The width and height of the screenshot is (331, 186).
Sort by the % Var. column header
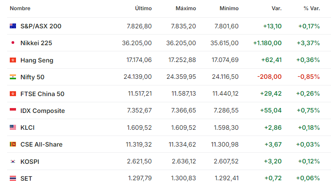pos(312,8)
